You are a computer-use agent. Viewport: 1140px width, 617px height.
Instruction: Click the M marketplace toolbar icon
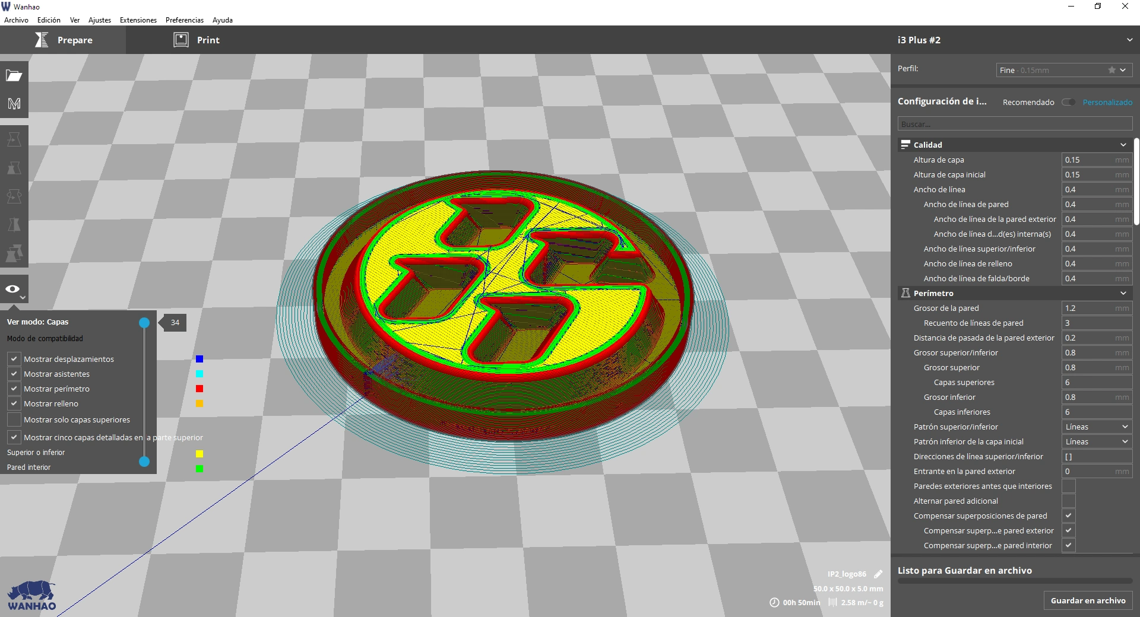[14, 104]
